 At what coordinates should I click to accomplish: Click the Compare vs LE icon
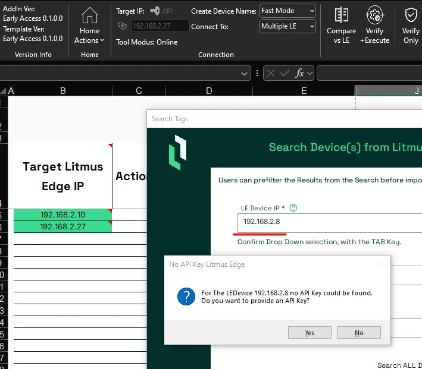point(341,15)
